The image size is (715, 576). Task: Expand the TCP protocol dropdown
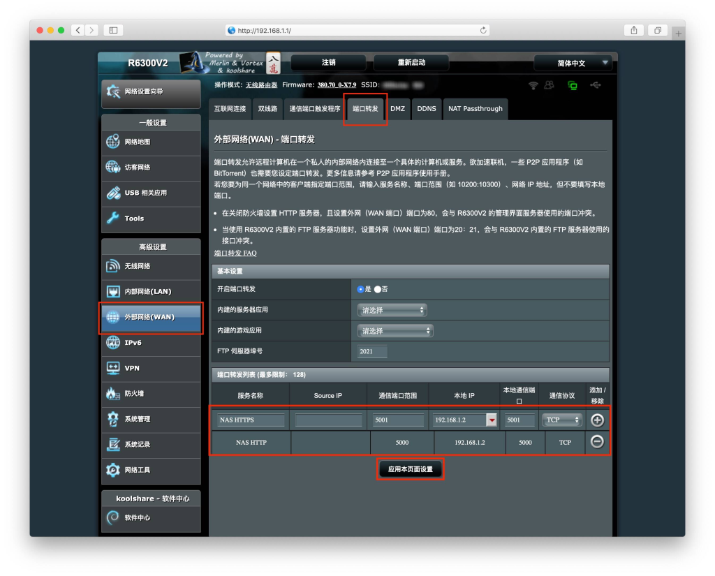[562, 420]
